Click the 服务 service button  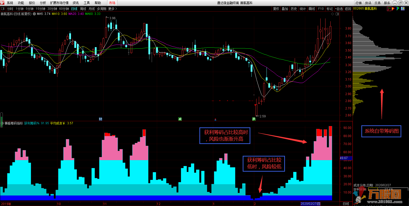[387, 3]
